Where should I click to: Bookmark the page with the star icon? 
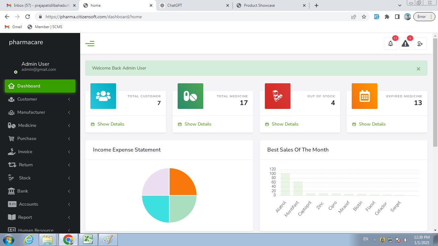click(x=364, y=17)
